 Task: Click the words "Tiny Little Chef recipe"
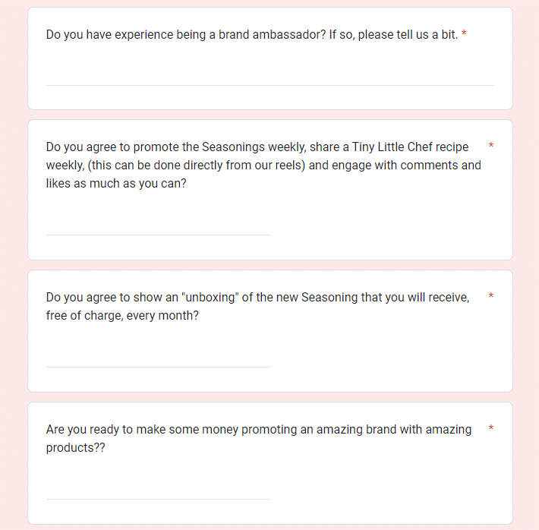point(410,147)
